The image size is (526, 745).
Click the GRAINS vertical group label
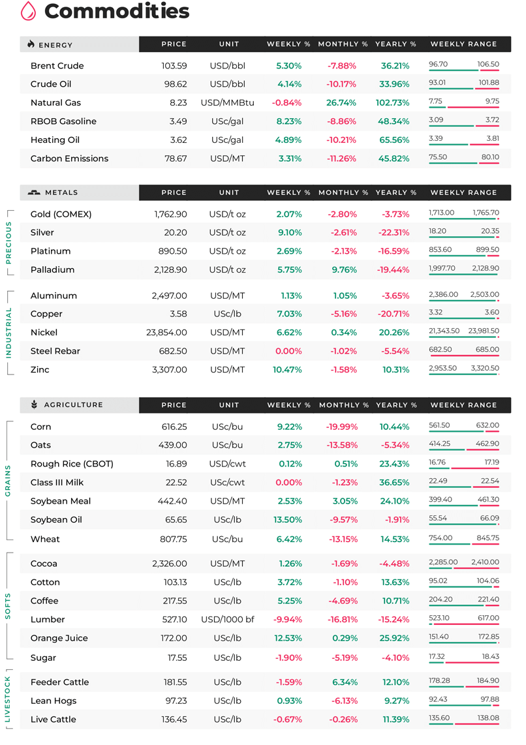point(8,481)
